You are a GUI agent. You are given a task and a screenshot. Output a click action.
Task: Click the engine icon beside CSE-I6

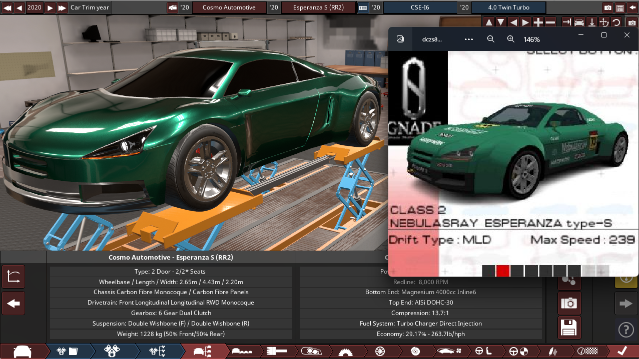(x=363, y=7)
